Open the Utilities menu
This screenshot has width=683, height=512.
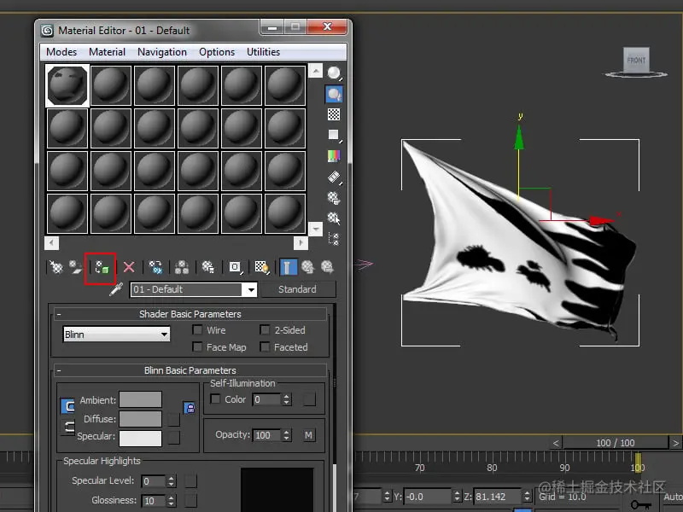263,52
